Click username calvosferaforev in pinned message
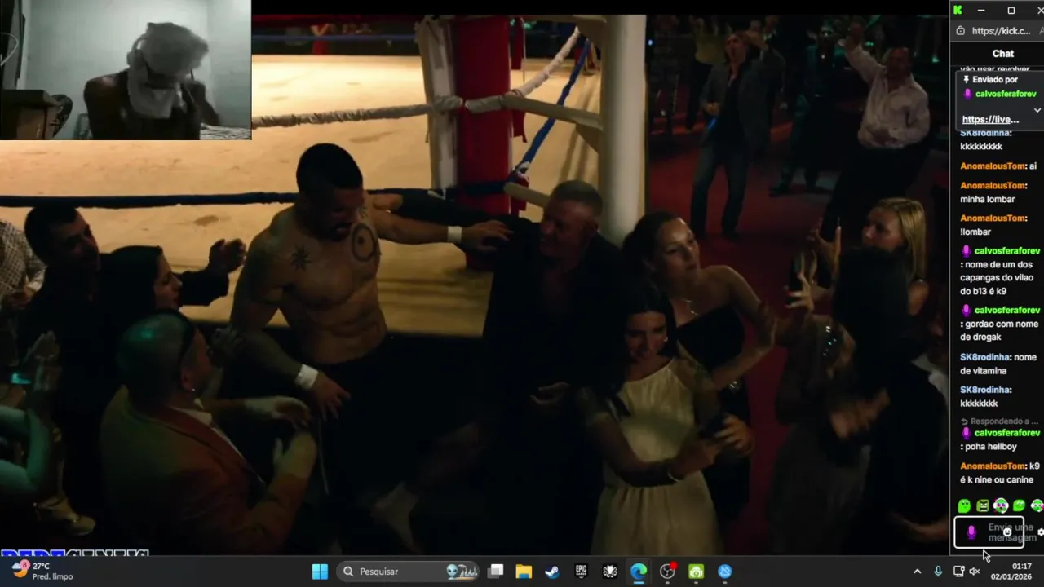 [1007, 94]
